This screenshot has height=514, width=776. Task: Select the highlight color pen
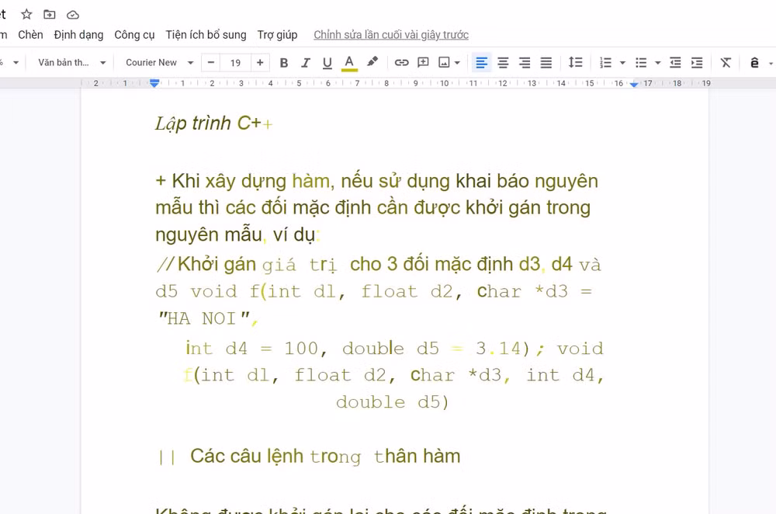pos(372,62)
